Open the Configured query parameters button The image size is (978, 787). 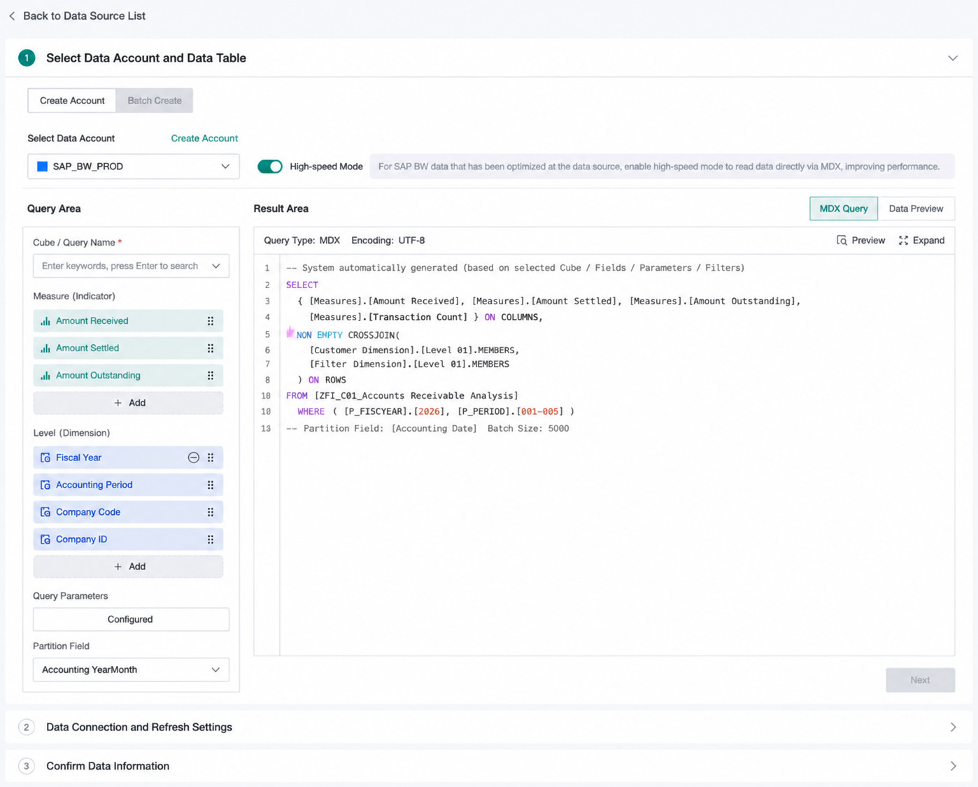click(131, 619)
